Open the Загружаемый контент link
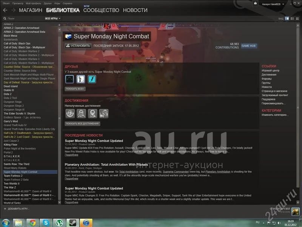This screenshot has width=302, height=227. tap(275, 95)
